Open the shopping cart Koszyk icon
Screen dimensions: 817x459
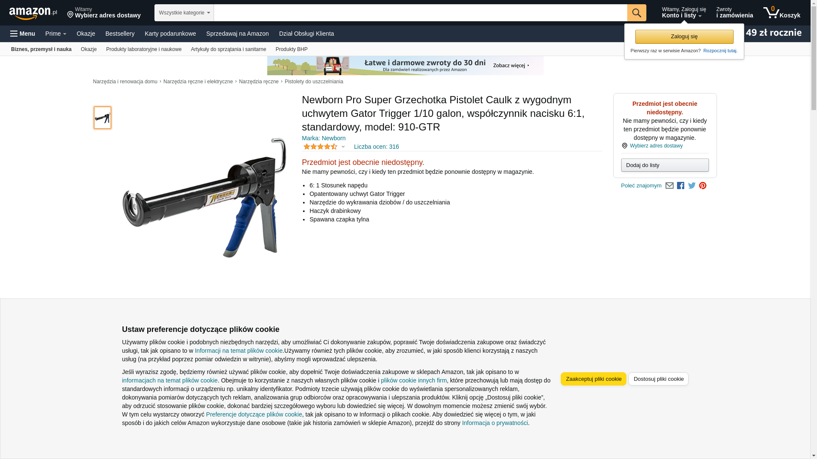[x=782, y=13]
